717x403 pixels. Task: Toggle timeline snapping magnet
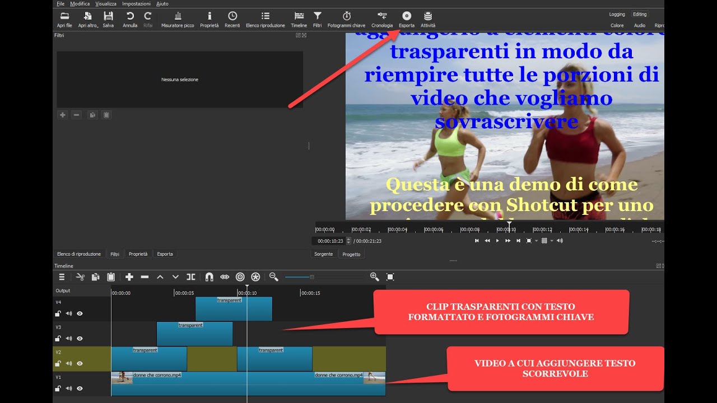click(209, 277)
